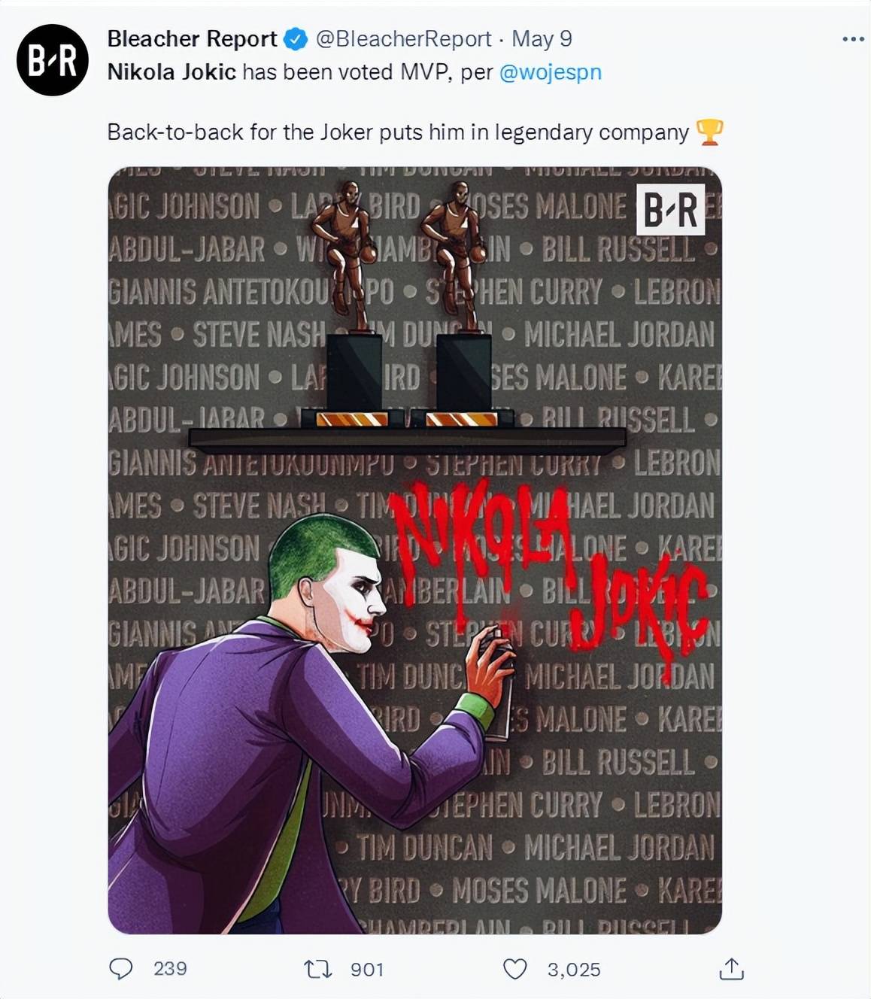View the 3,025 likes count
The width and height of the screenshot is (871, 999).
tap(574, 969)
